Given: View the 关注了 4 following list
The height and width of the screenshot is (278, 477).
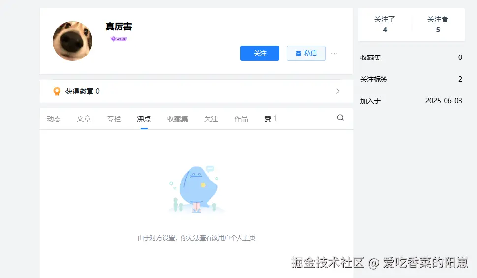Looking at the screenshot, I should tap(385, 24).
